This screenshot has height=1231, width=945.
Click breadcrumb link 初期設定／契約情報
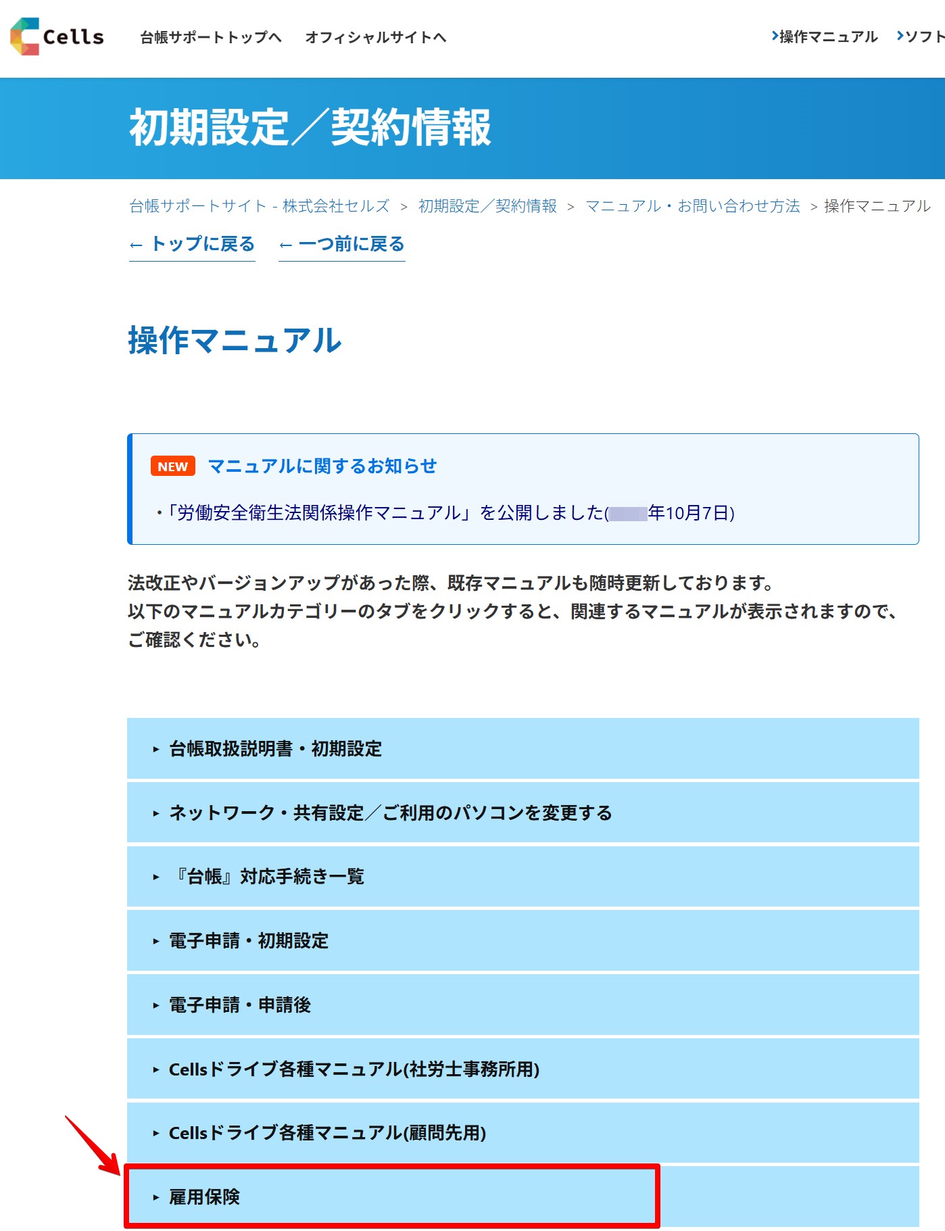(487, 206)
